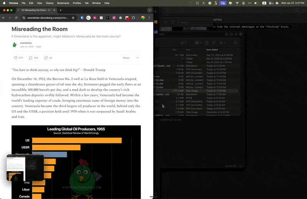The height and width of the screenshot is (199, 307).
Task: Select the 170 MB Disk Image row
Action: 196,112
